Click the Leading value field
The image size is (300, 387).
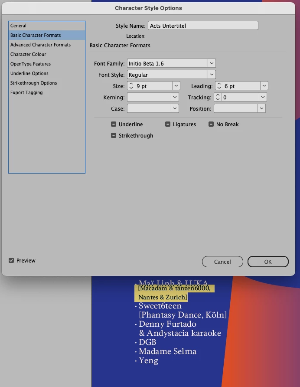click(x=241, y=86)
